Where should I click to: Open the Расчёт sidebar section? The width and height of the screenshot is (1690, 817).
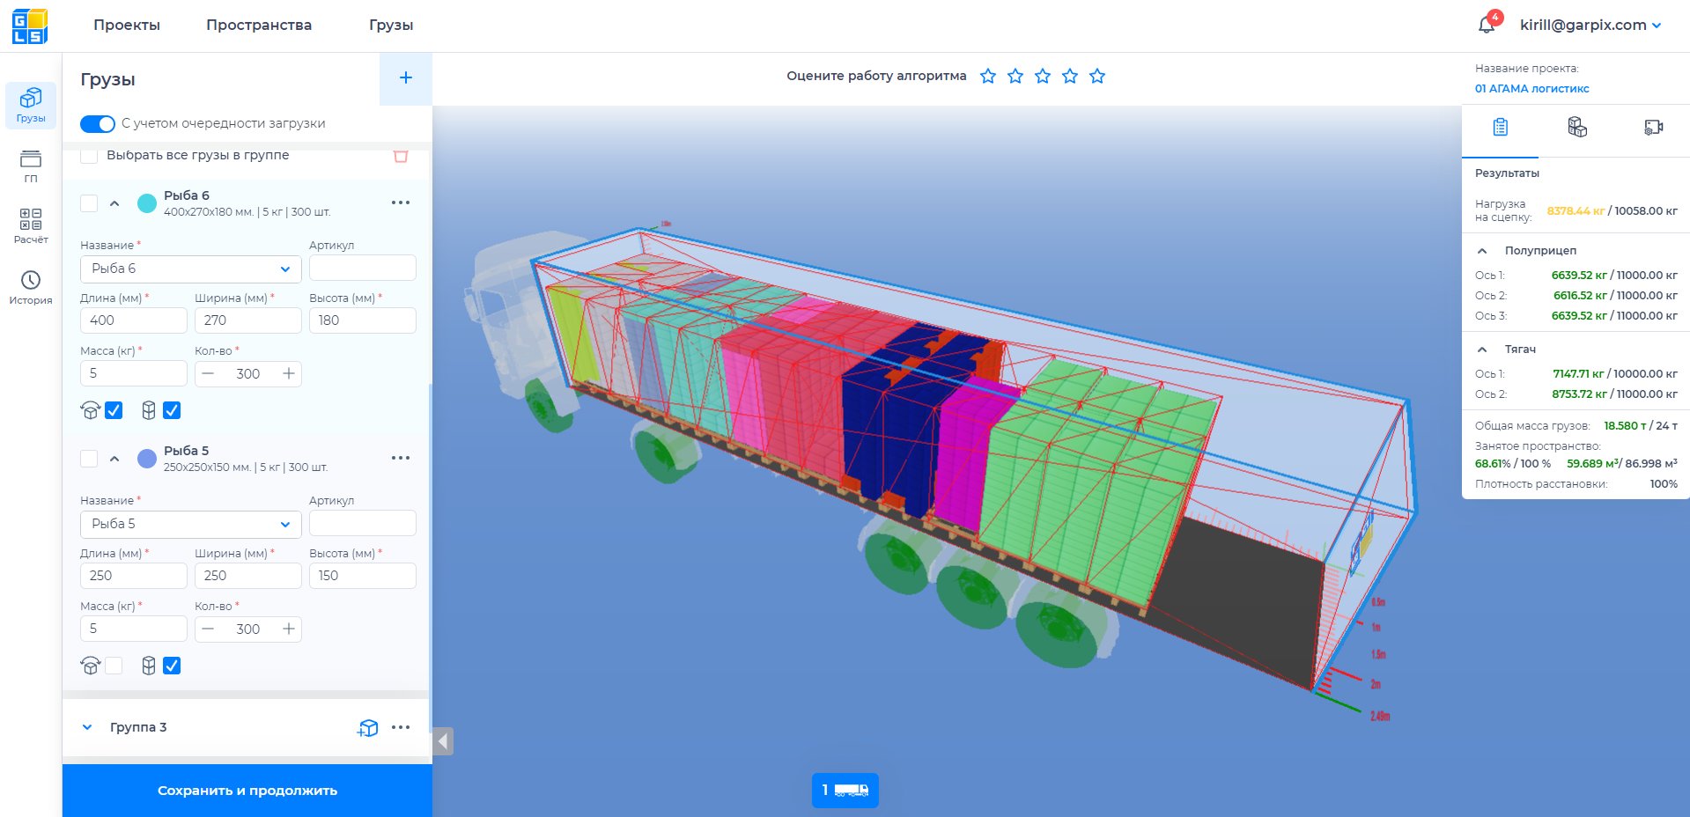click(31, 226)
